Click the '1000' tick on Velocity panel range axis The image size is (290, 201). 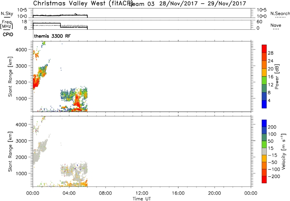[x=21, y=174]
